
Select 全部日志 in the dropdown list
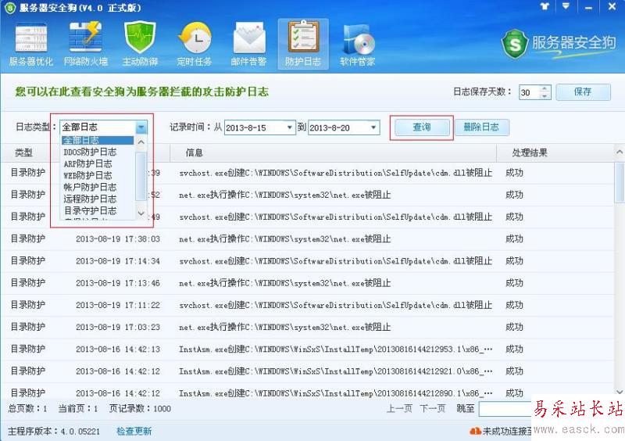tap(98, 140)
